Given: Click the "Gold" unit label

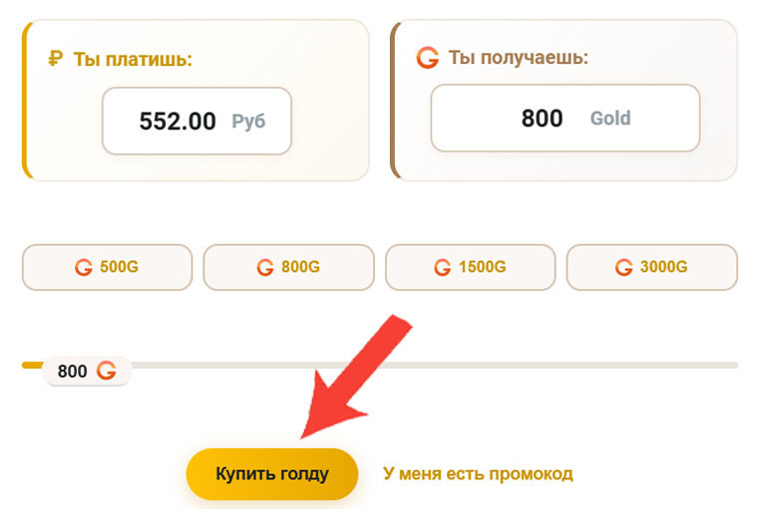Looking at the screenshot, I should point(610,119).
